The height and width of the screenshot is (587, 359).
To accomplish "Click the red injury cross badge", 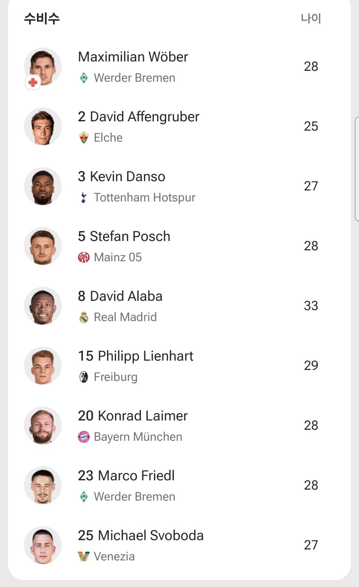I will click(x=33, y=83).
